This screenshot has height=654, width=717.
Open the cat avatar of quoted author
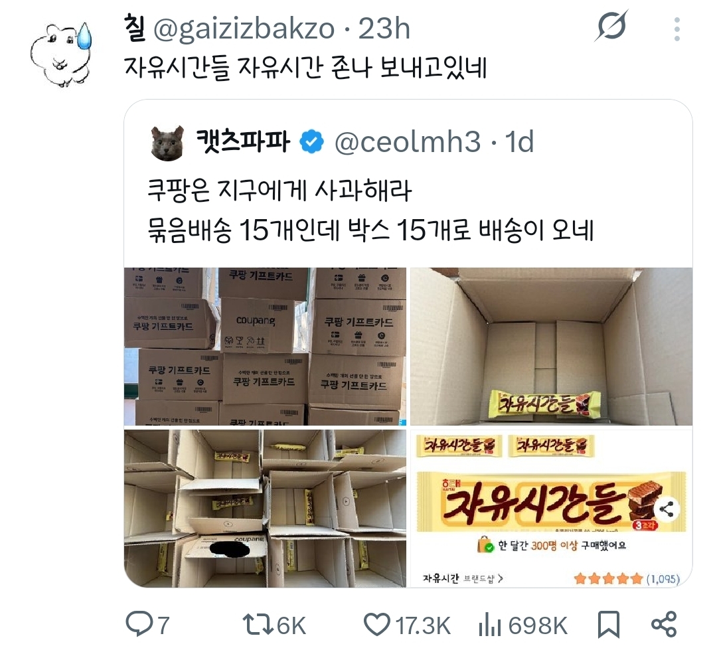click(x=167, y=143)
